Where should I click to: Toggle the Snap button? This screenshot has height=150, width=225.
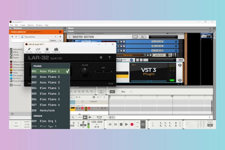112,92
